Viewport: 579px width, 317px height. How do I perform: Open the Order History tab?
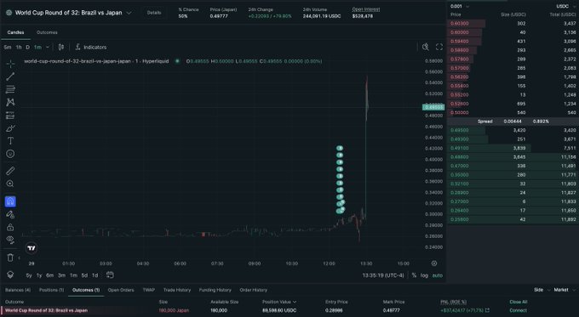(x=254, y=290)
